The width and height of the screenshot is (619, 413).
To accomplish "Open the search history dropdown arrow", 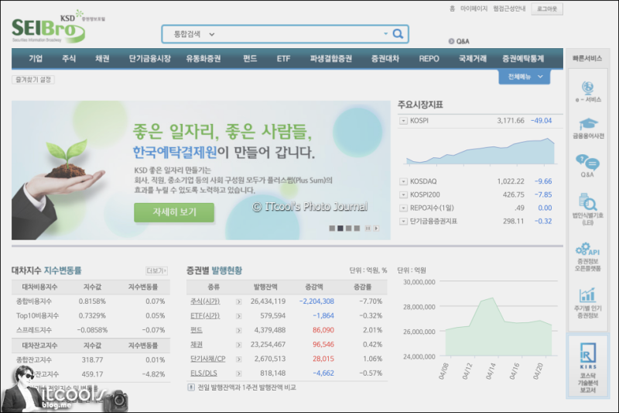I will (385, 33).
